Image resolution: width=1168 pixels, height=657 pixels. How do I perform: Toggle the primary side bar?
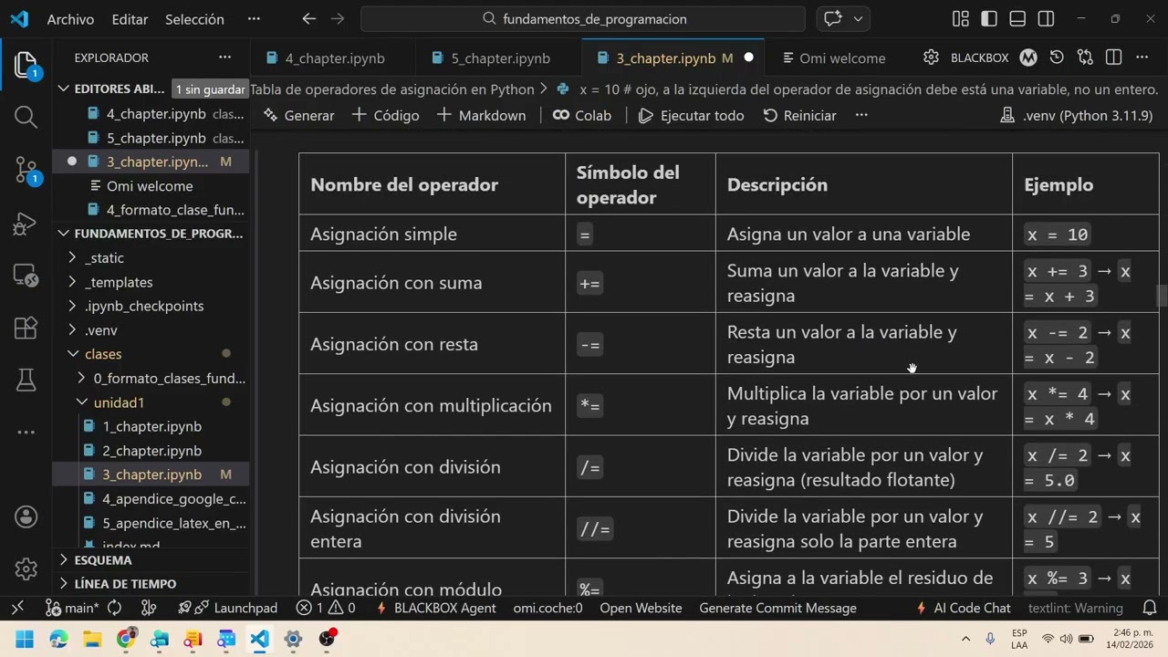[989, 18]
